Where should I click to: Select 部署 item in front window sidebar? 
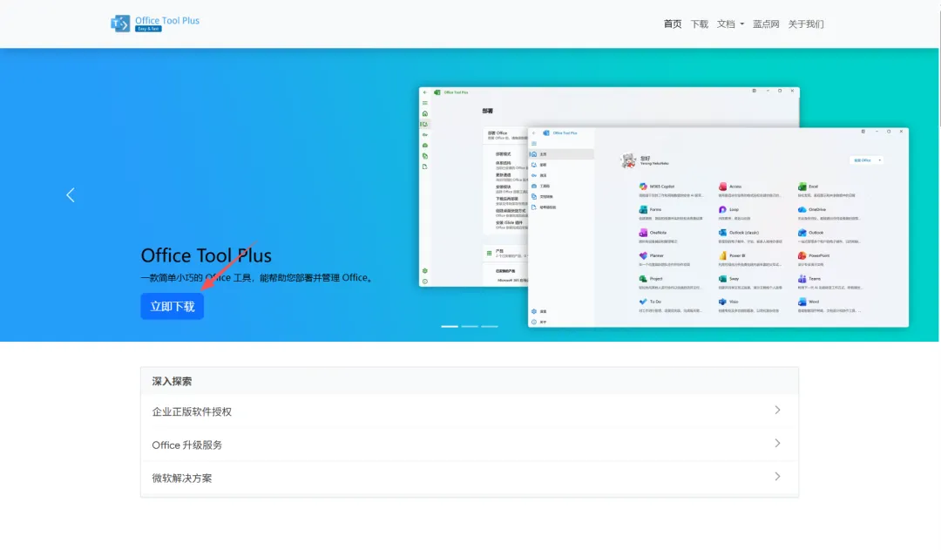[561, 165]
